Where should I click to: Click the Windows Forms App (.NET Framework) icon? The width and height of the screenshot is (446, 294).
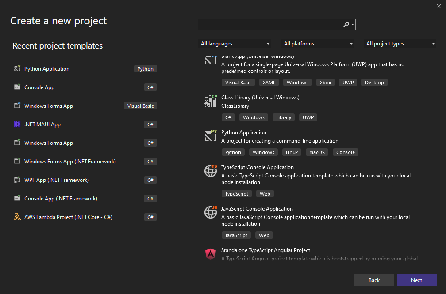click(17, 161)
